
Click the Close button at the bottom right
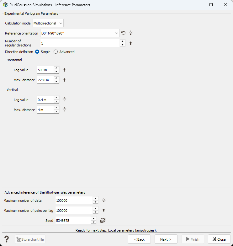pos(219,239)
